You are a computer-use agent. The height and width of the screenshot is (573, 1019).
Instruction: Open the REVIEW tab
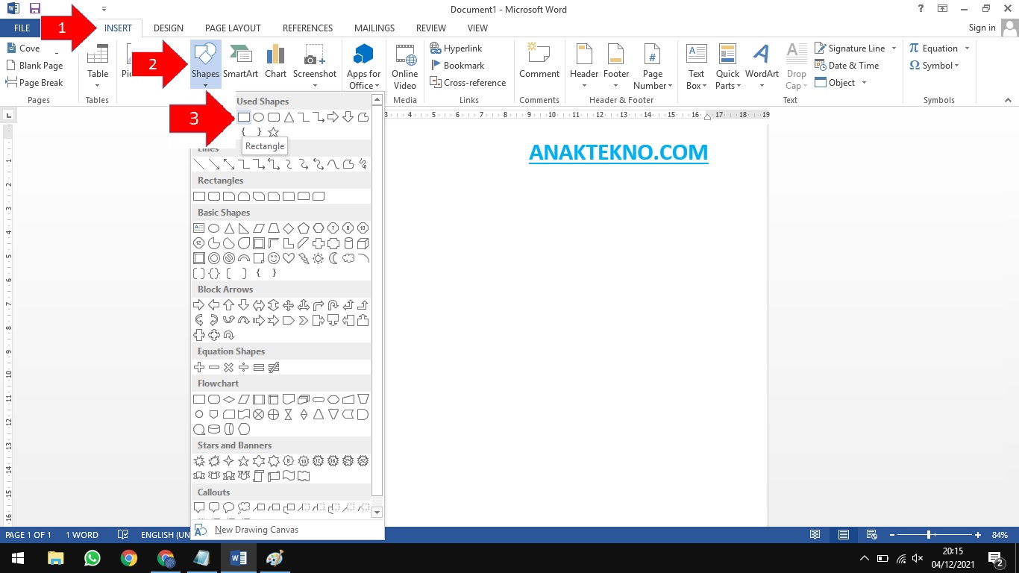coord(431,28)
